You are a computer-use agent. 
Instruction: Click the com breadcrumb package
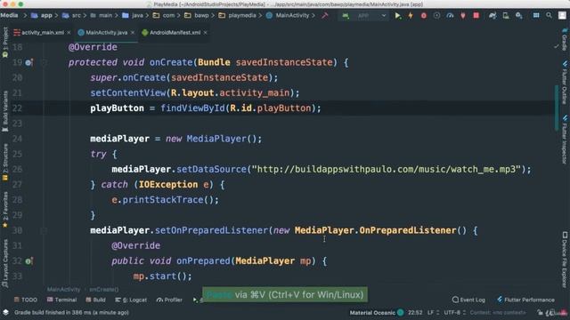[164, 16]
